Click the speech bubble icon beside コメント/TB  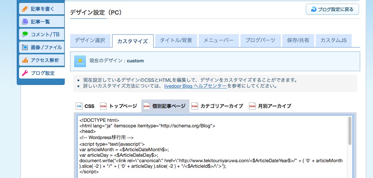(x=25, y=34)
